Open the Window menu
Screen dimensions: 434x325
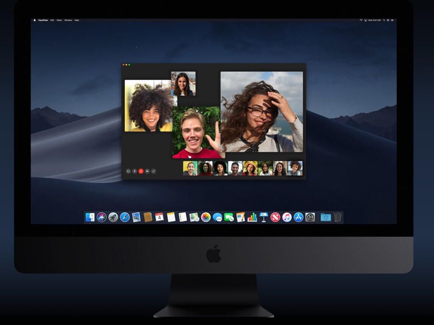(x=68, y=20)
